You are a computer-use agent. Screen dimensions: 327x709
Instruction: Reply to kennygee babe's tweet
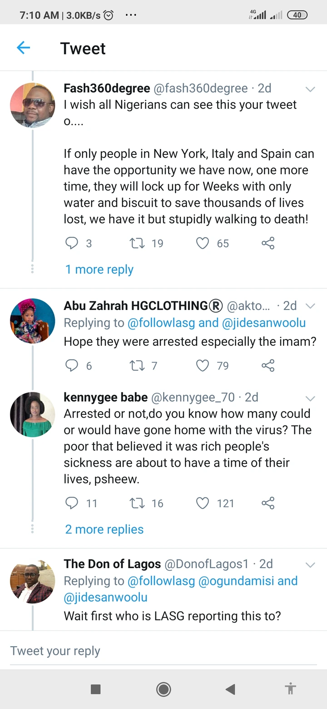(72, 503)
